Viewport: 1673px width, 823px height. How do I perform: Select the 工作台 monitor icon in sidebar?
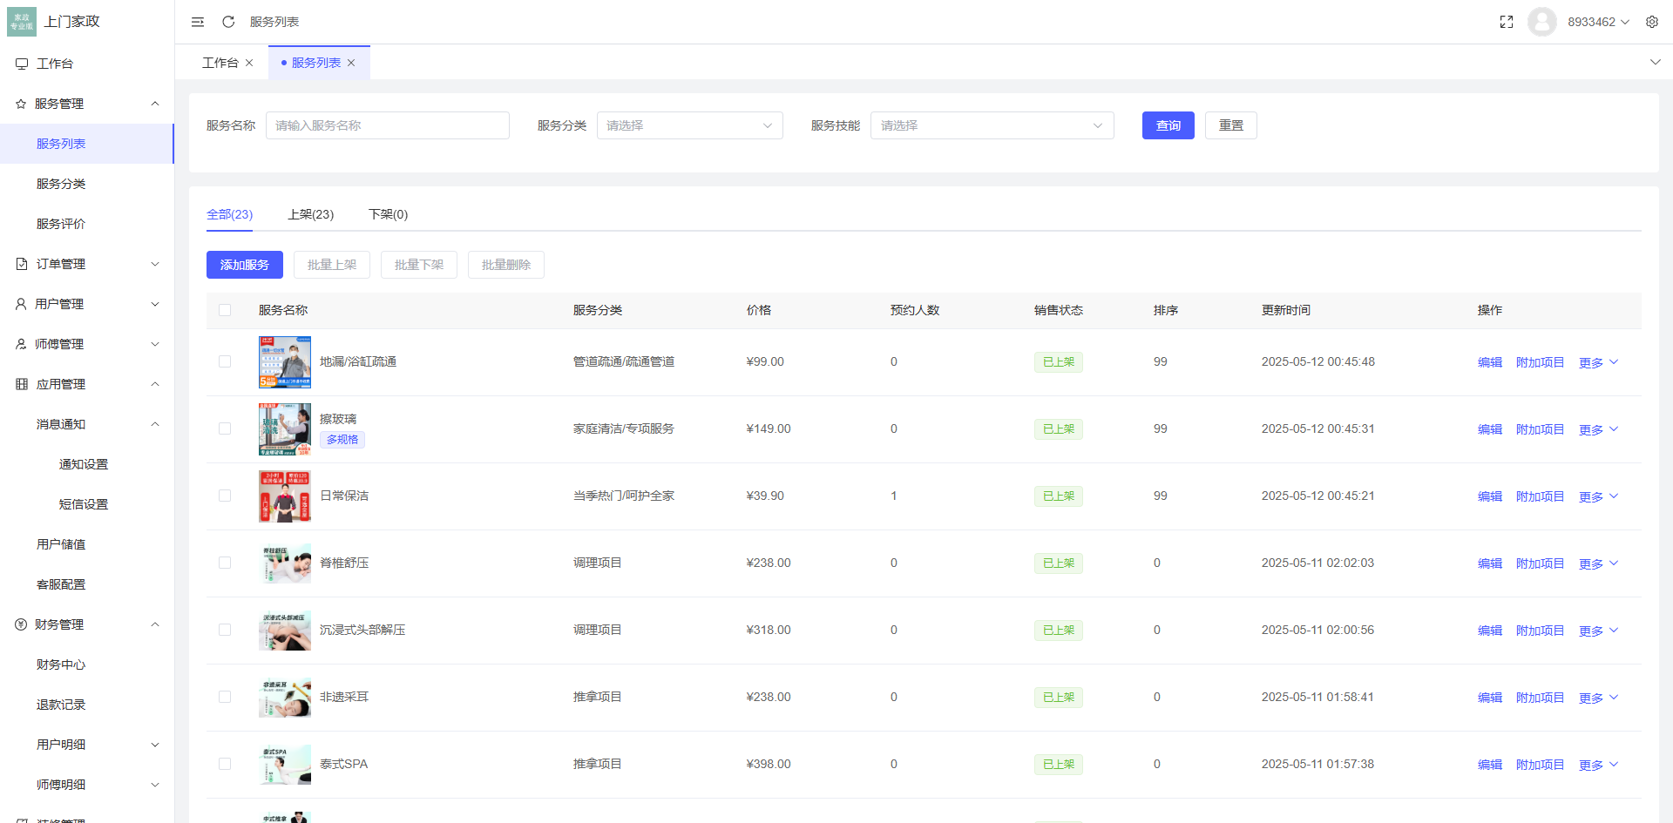pyautogui.click(x=20, y=63)
